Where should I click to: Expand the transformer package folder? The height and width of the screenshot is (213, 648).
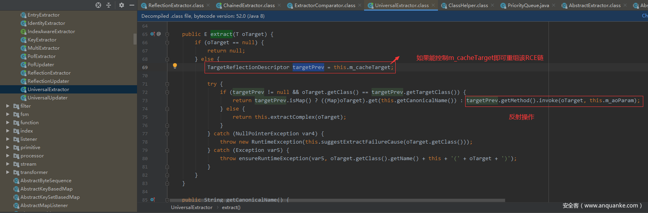pos(8,172)
